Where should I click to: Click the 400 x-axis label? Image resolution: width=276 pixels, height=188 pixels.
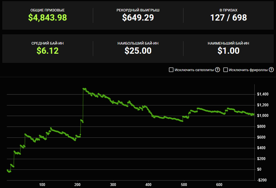[148, 185]
